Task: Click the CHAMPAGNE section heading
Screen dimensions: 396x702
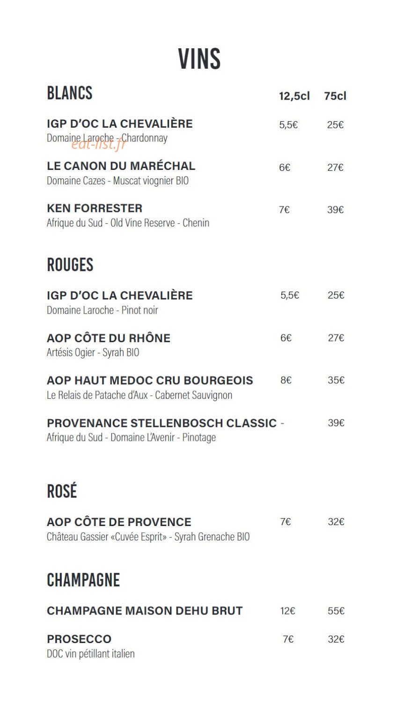Action: pyautogui.click(x=83, y=580)
